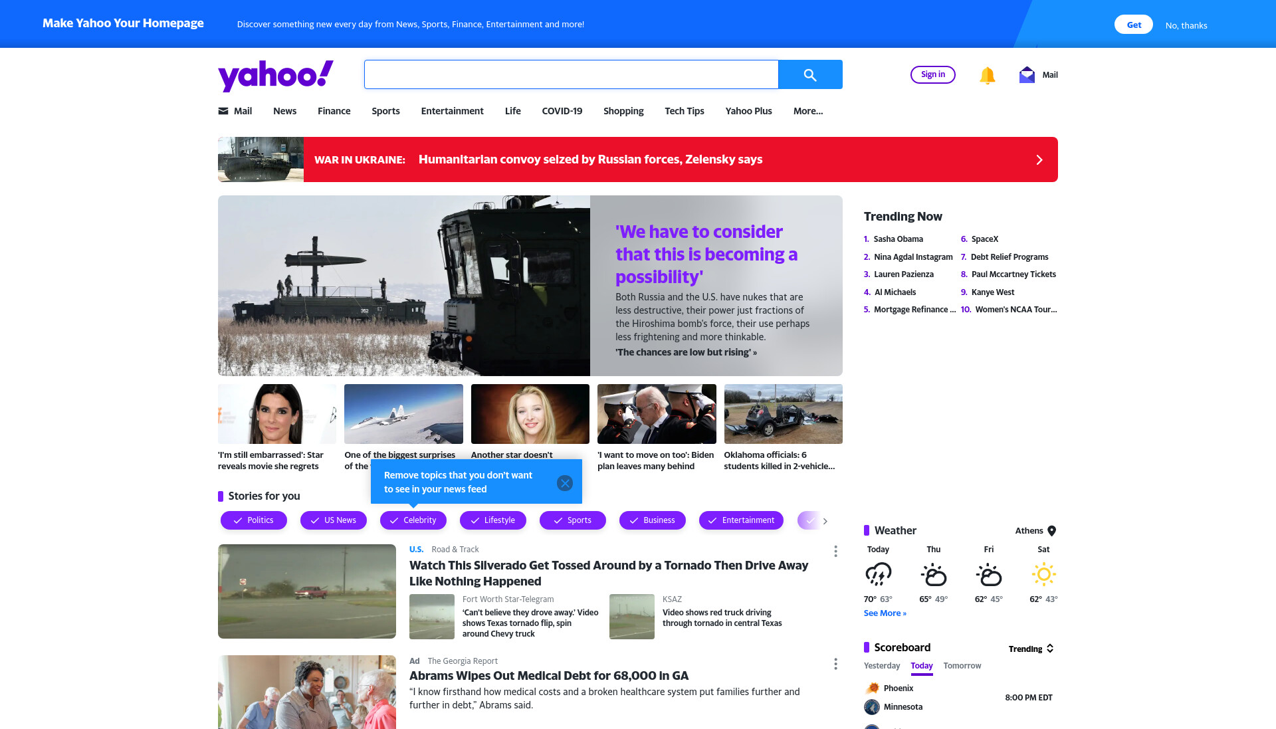Viewport: 1276px width, 729px height.
Task: Open Tech Tips in navigation bar
Action: pos(685,111)
